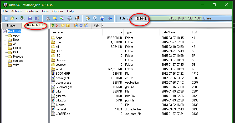
Task: Expand the Boot folder in tree
Action: (x=5, y=40)
